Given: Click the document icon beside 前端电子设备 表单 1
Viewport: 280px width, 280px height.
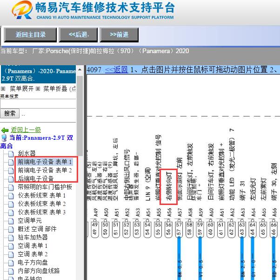Looking at the screenshot, I should [11, 162].
